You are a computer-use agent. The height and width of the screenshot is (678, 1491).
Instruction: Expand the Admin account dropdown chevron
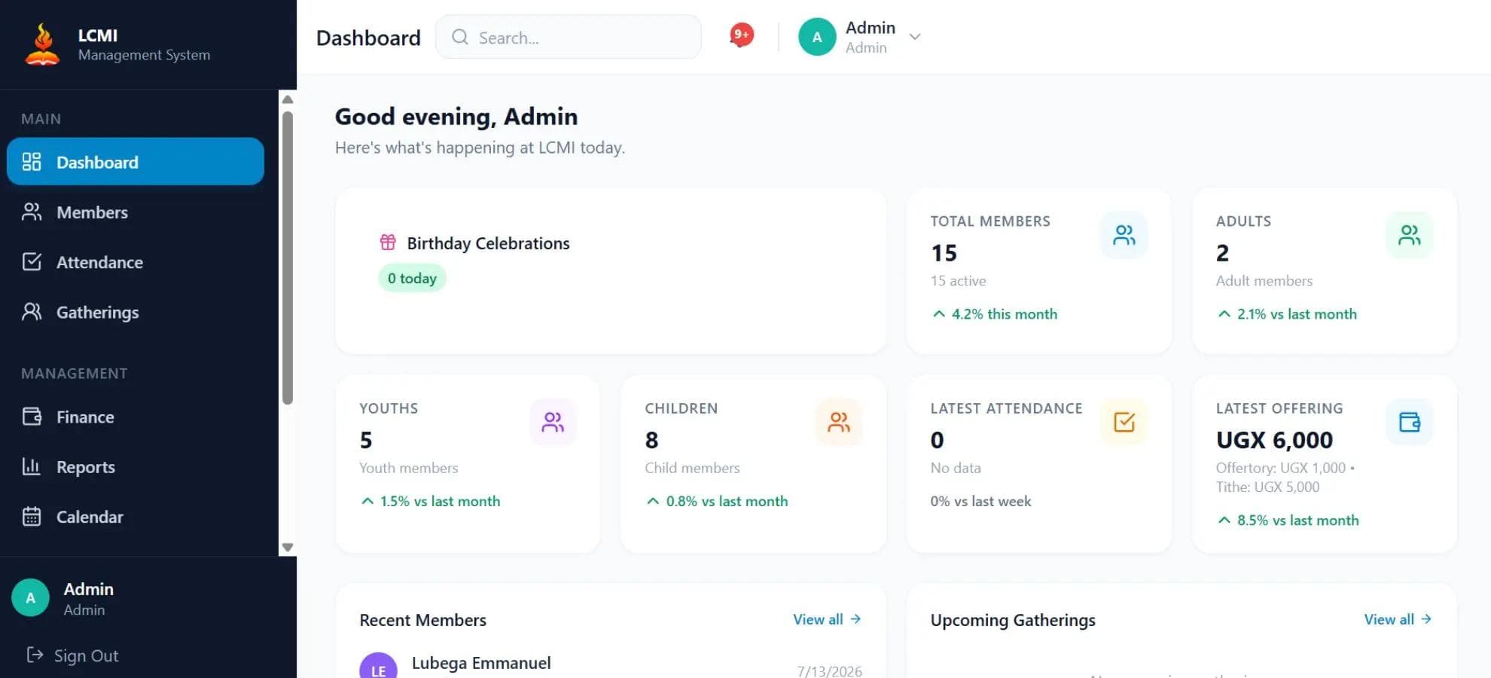pos(915,37)
